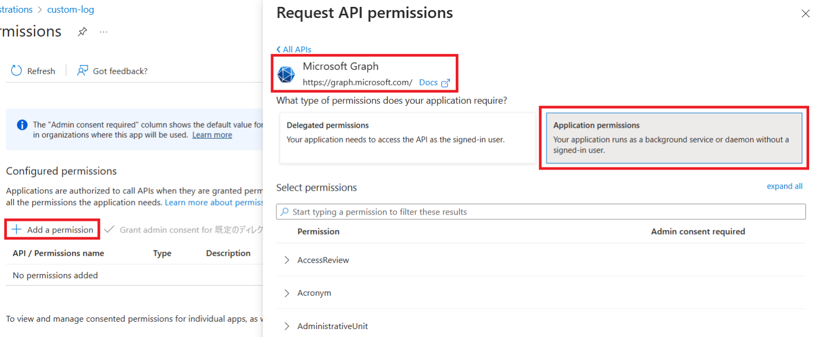
Task: Click the expand all link
Action: tap(785, 186)
